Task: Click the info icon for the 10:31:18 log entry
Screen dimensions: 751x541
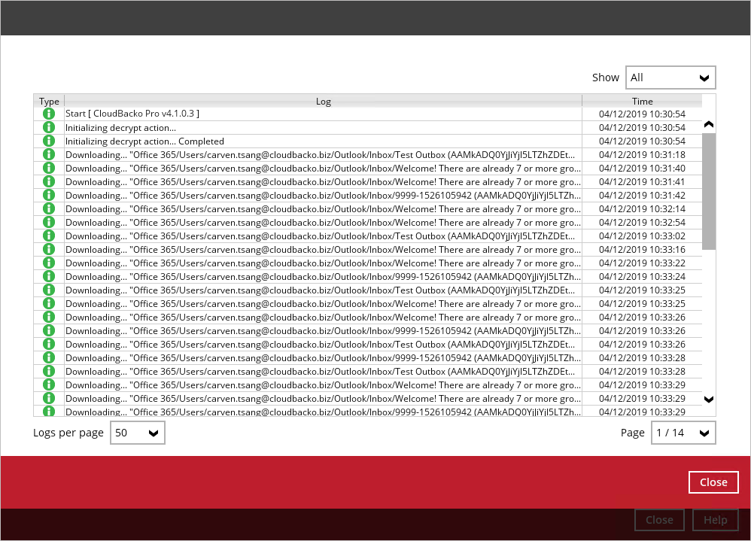Action: 49,154
